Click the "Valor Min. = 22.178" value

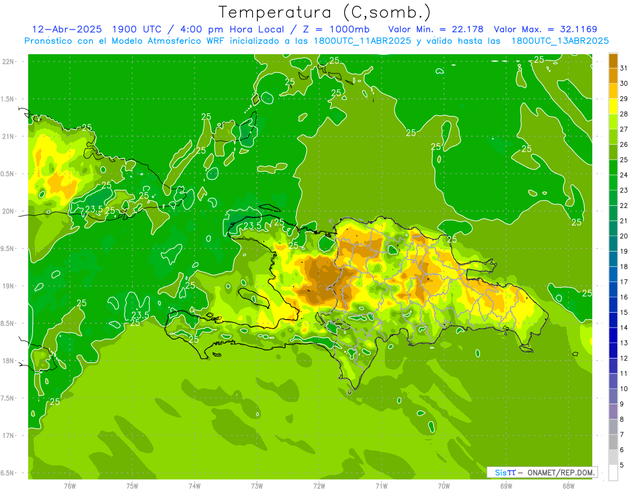(x=436, y=29)
